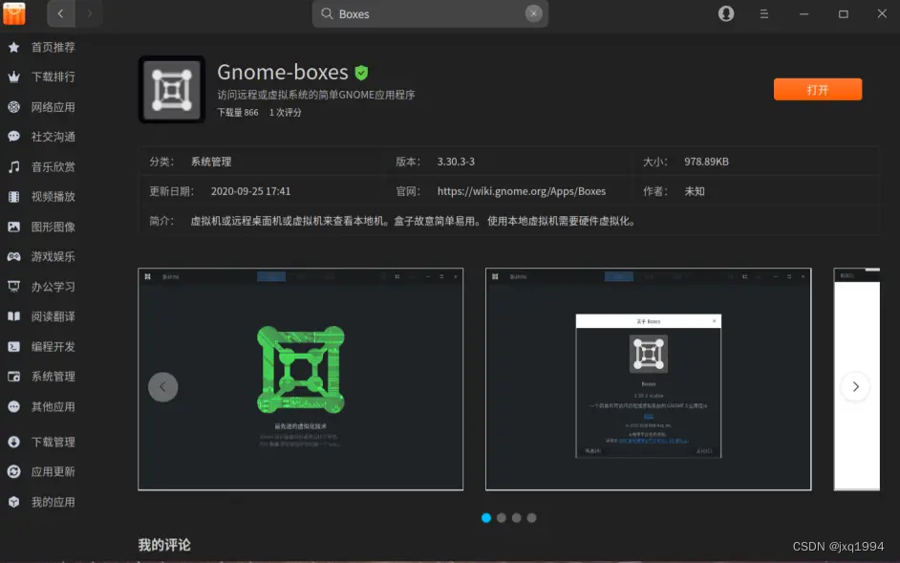The width and height of the screenshot is (900, 563).
Task: Click the green verified shield badge
Action: tap(361, 73)
